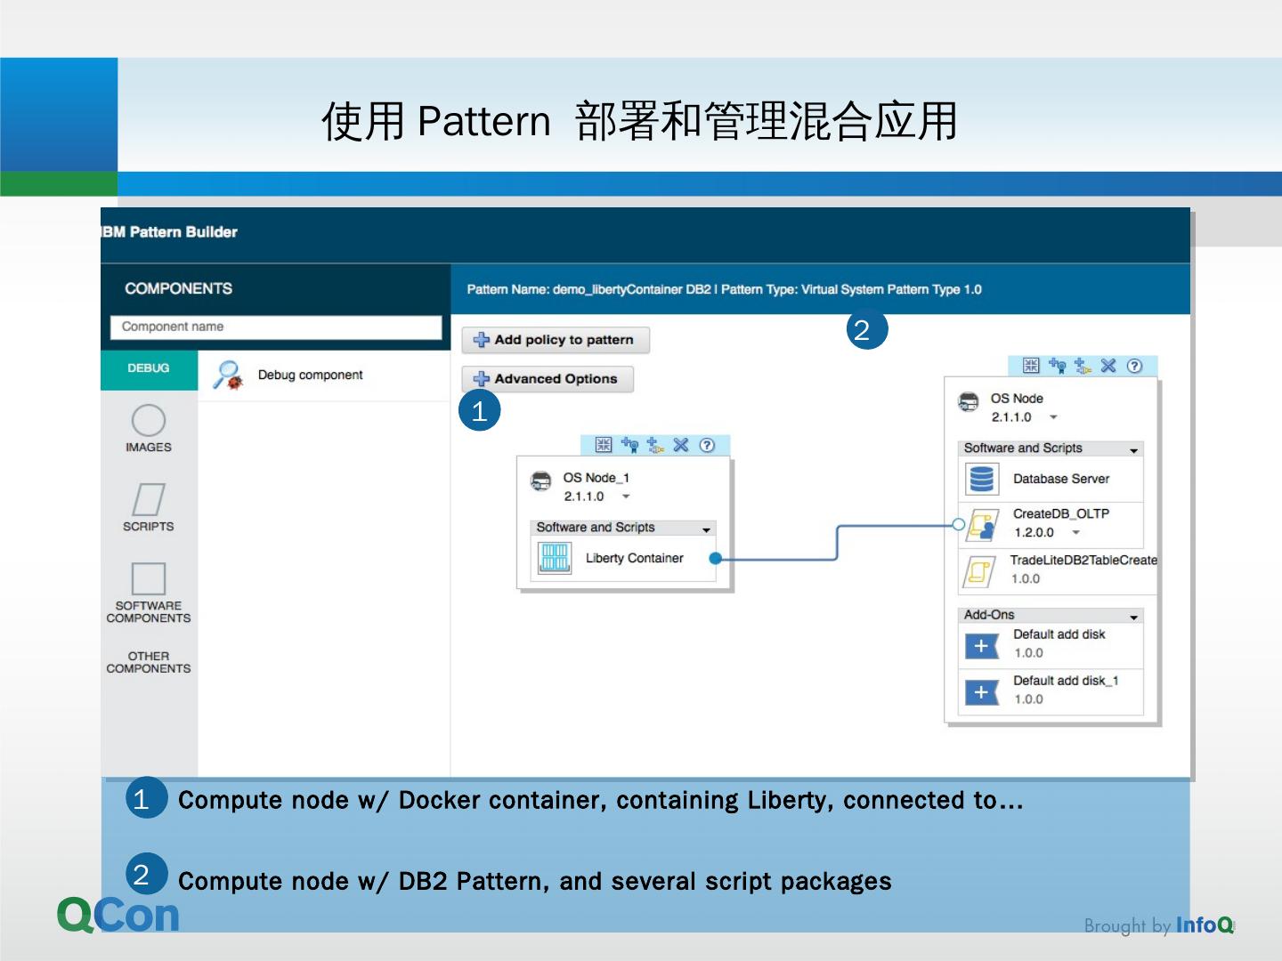This screenshot has width=1282, height=961.
Task: Click the Component name search field
Action: coord(276,327)
